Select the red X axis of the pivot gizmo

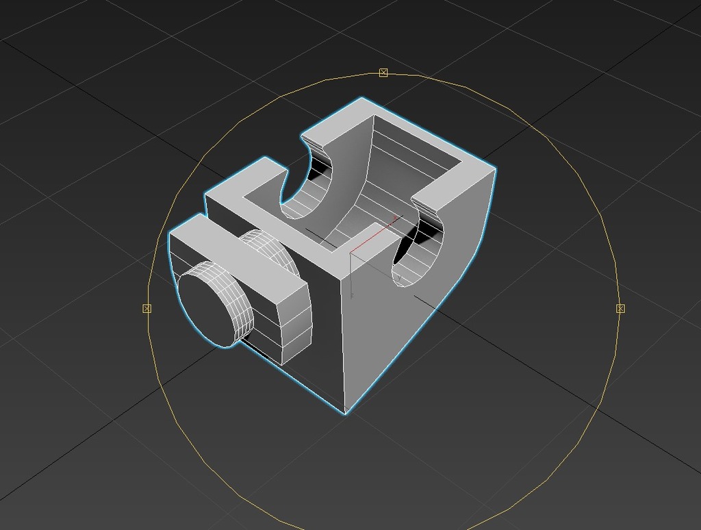click(374, 235)
